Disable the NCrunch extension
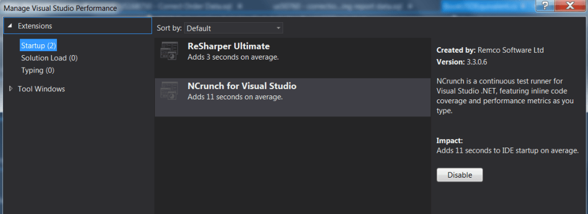Viewport: 588px width, 214px height. pyautogui.click(x=459, y=175)
